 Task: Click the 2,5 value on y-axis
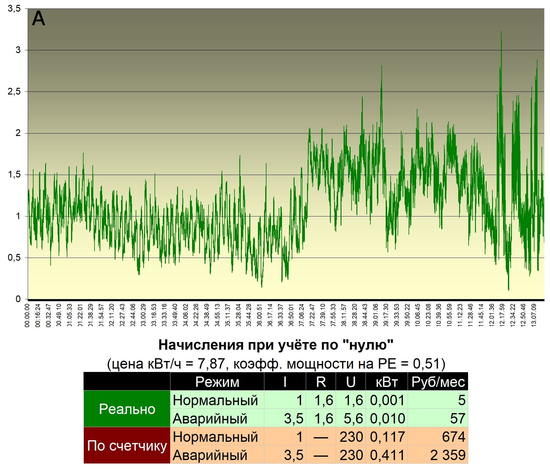14,91
